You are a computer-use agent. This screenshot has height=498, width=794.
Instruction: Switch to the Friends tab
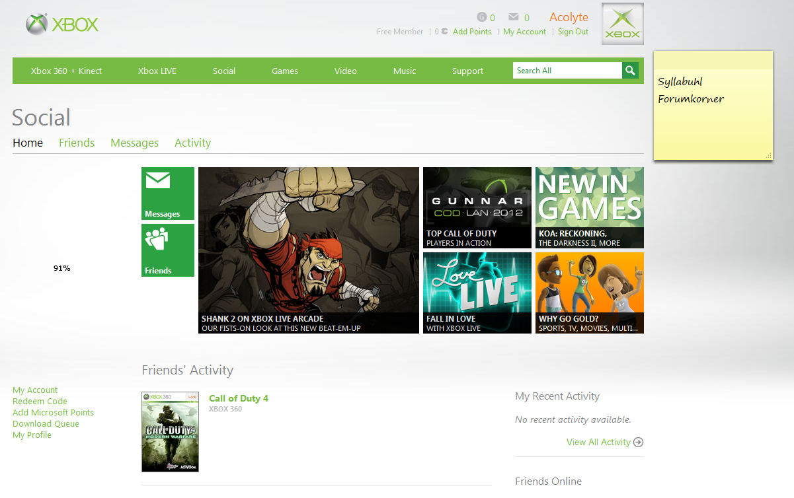click(77, 143)
